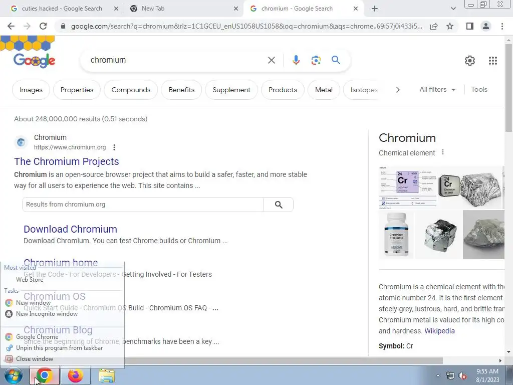Open the Google apps grid
This screenshot has width=513, height=385.
(x=493, y=61)
